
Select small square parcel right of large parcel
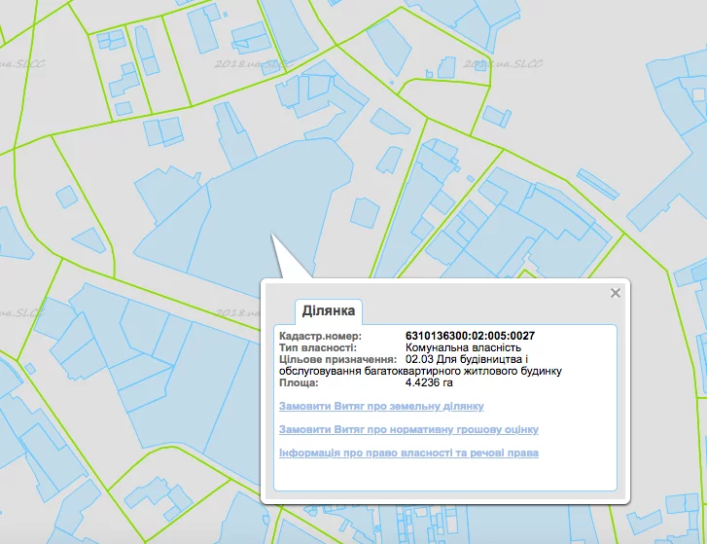tap(366, 212)
